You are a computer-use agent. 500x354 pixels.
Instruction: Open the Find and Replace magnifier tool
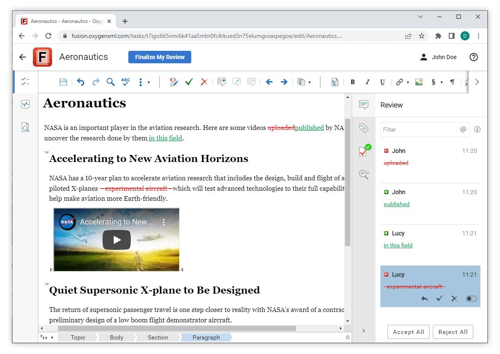point(110,82)
